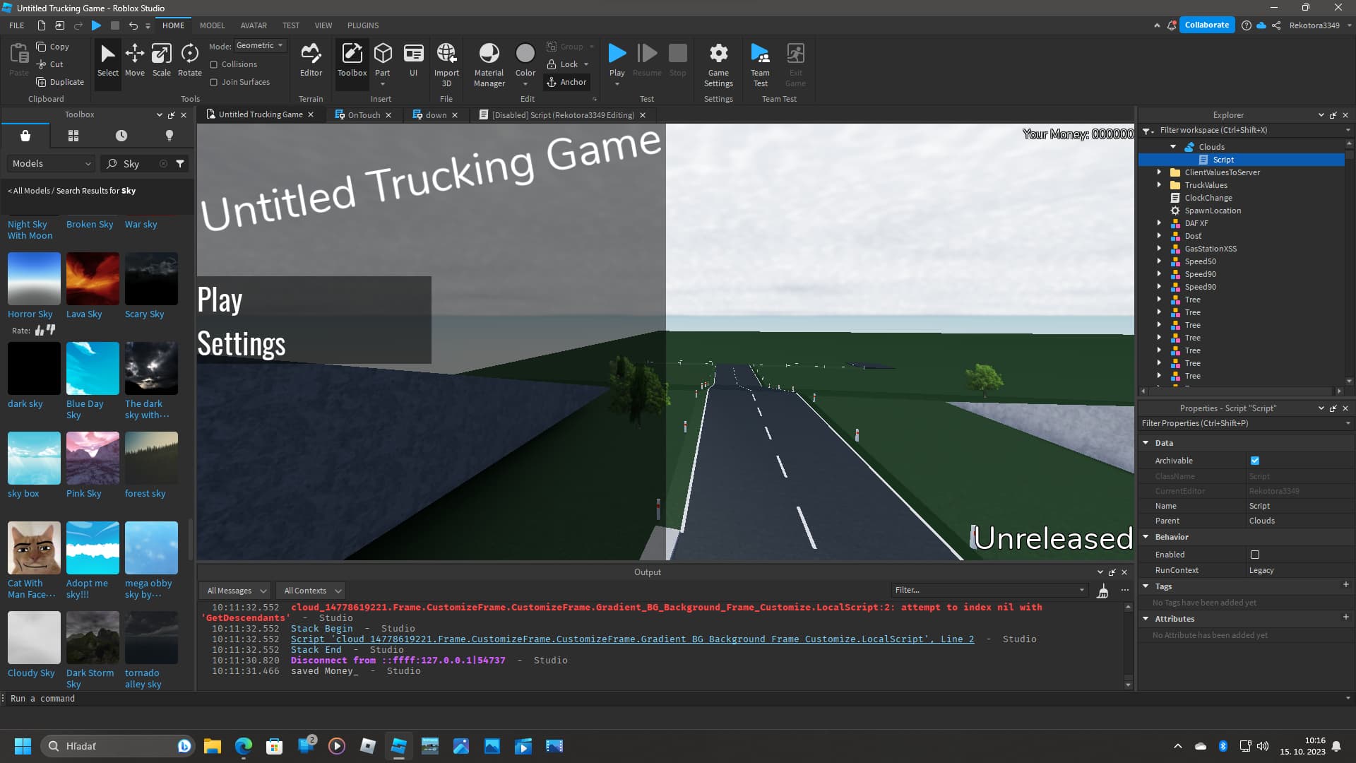Click the Play test button
Viewport: 1356px width, 763px height.
point(617,60)
